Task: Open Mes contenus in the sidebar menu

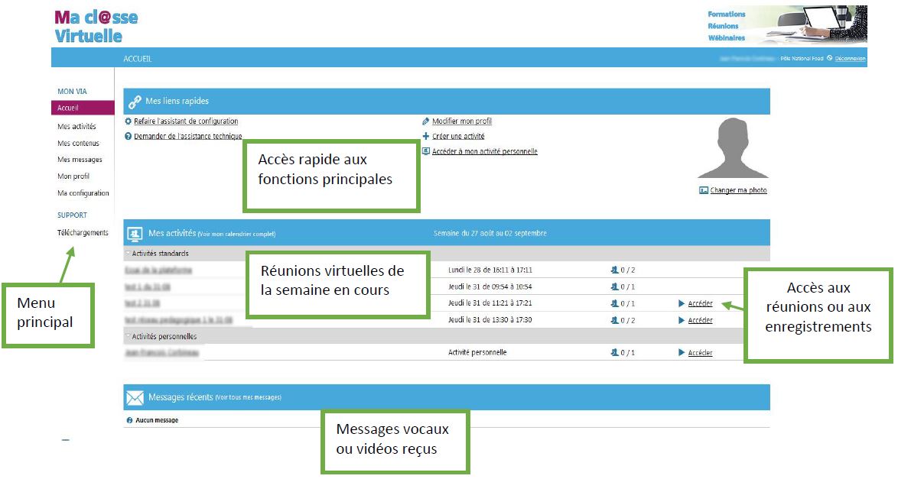Action: [80, 144]
